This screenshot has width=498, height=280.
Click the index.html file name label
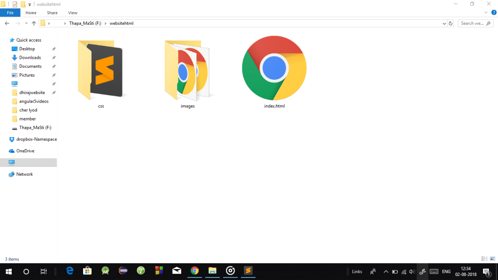click(x=274, y=106)
